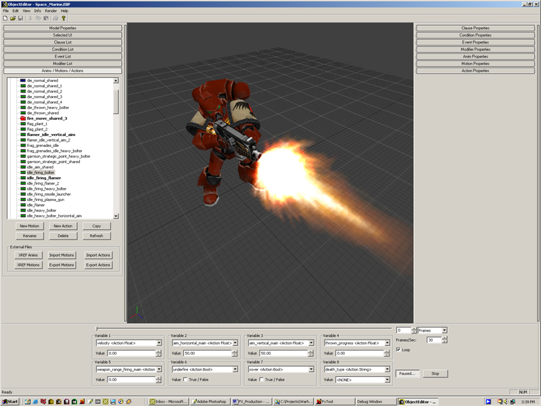Image resolution: width=541 pixels, height=406 pixels.
Task: Click the Open folder toolbar icon
Action: [13, 18]
